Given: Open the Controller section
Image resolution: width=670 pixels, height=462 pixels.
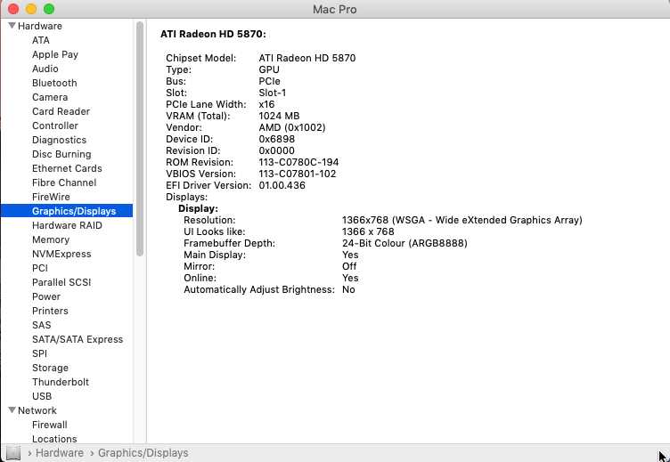Looking at the screenshot, I should (55, 126).
